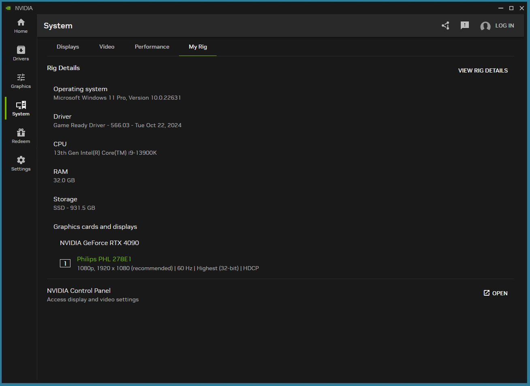Switch to the Video tab
Viewport: 530px width, 386px height.
107,47
